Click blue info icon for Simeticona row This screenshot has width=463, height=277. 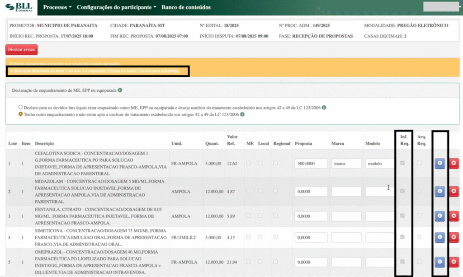tap(440, 237)
